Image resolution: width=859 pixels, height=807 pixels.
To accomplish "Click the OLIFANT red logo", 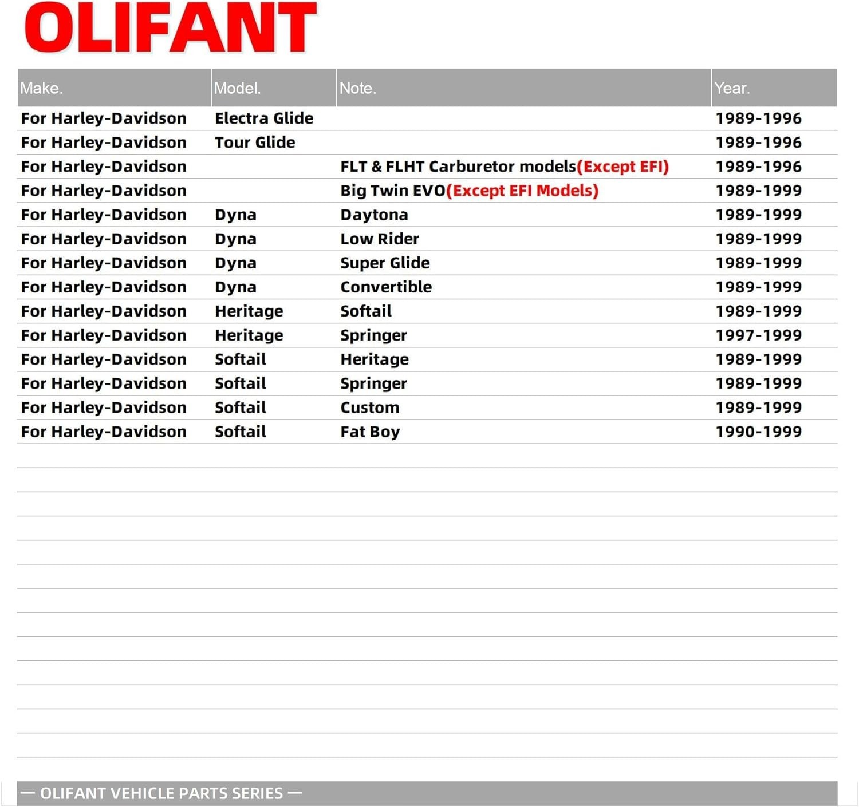I will 170,27.
